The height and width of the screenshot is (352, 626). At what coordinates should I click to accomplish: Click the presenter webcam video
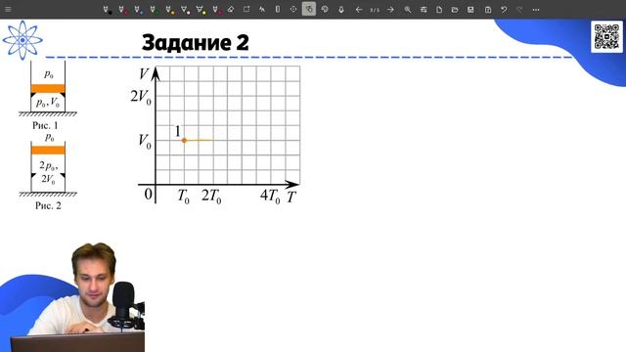(x=72, y=297)
